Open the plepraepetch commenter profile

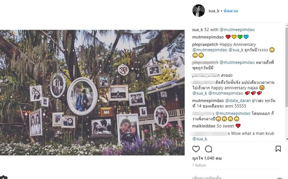(205, 44)
